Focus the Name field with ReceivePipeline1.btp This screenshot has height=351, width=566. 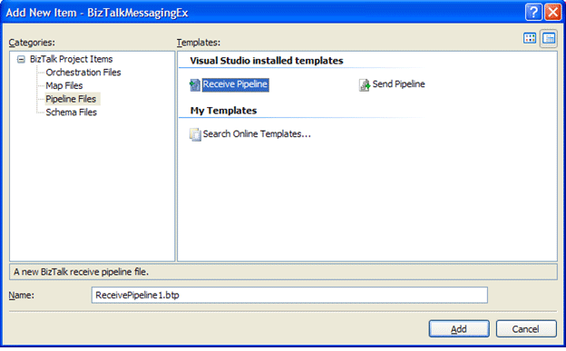(289, 295)
